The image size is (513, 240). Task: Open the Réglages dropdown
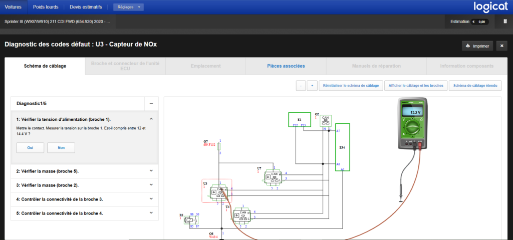tap(128, 7)
